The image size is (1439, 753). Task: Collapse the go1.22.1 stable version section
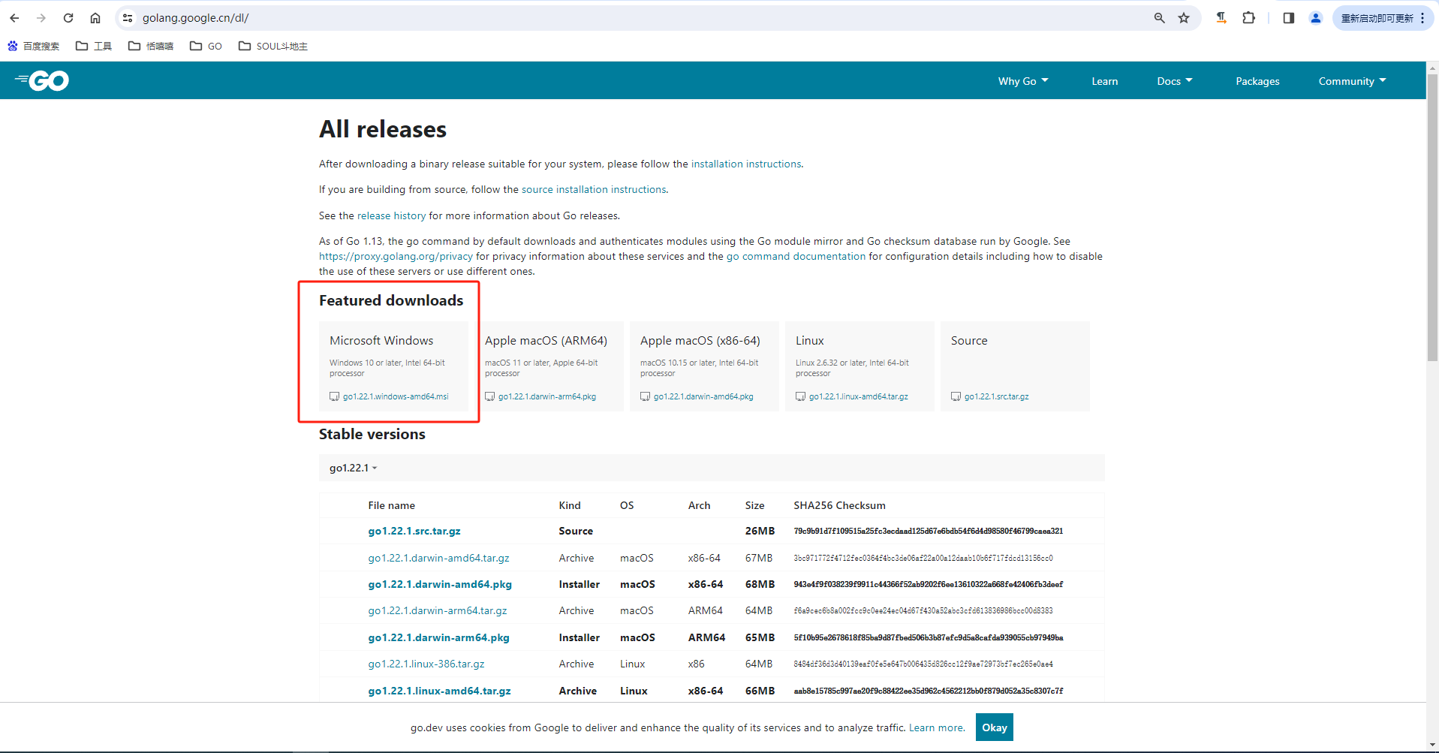[353, 468]
